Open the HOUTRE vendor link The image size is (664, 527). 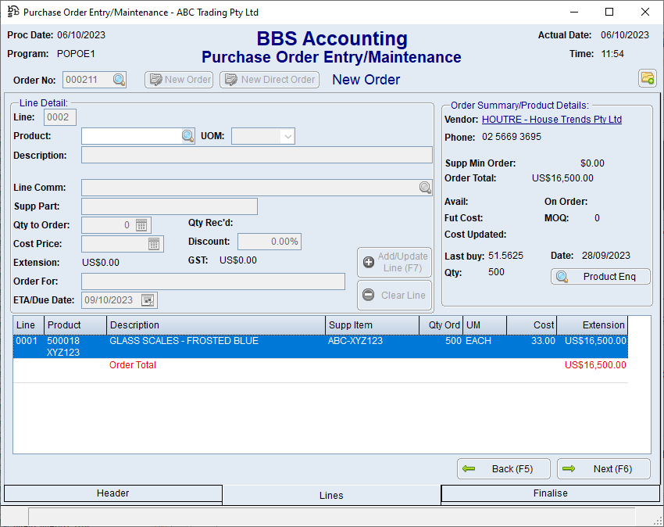(552, 120)
